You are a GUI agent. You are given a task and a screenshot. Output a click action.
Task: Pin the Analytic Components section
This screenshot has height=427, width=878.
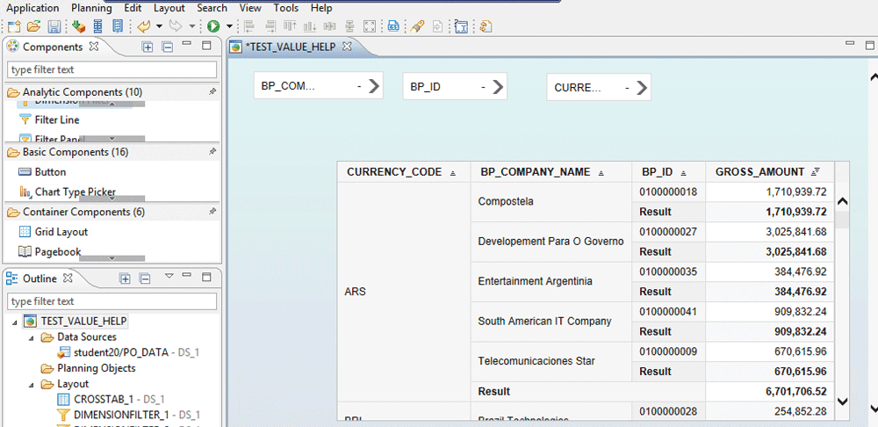[212, 91]
